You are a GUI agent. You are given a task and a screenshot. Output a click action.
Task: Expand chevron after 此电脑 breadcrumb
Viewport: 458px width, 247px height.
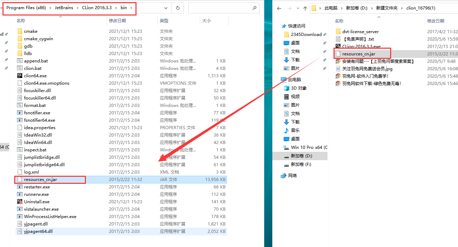pos(341,8)
